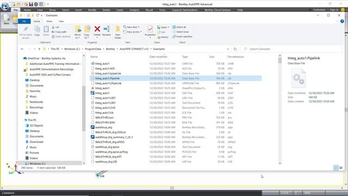Open AutoPIPE Help menu

click(240, 10)
